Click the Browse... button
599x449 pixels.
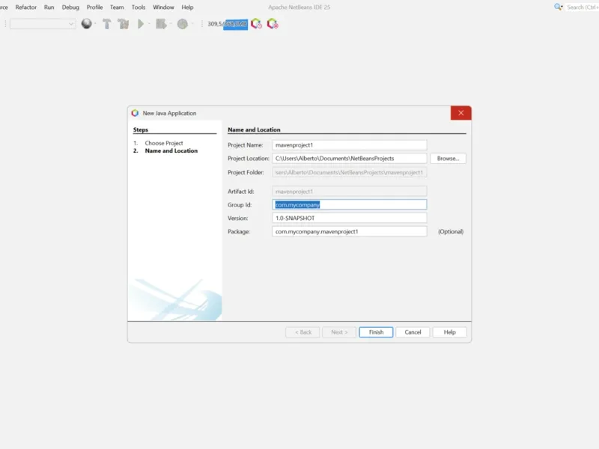pos(448,159)
